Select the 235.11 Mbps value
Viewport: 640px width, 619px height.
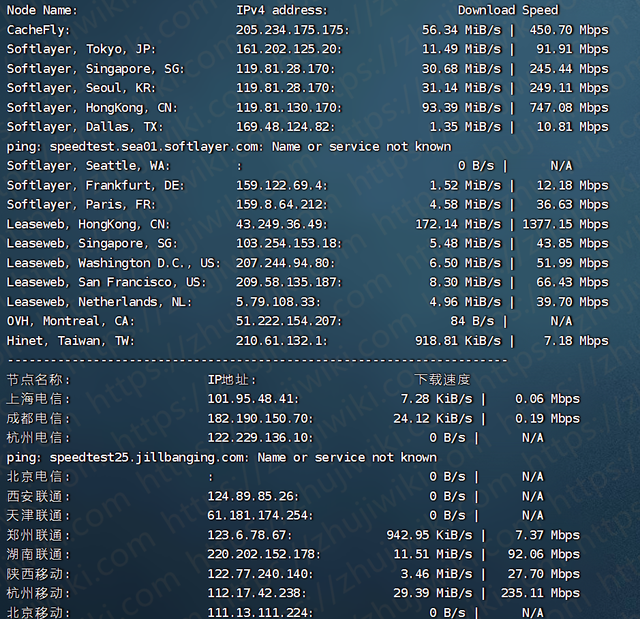tap(540, 593)
